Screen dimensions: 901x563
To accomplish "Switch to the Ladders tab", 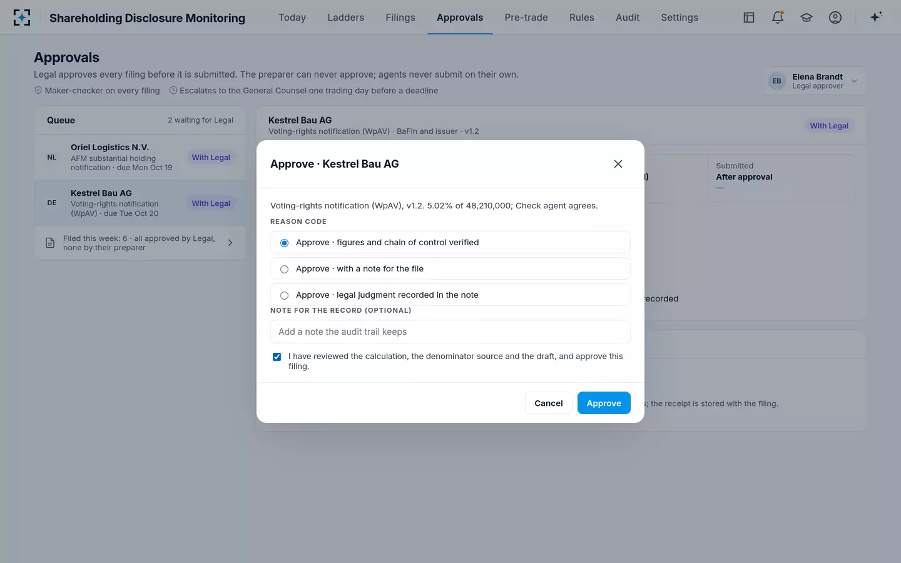I will coord(345,18).
